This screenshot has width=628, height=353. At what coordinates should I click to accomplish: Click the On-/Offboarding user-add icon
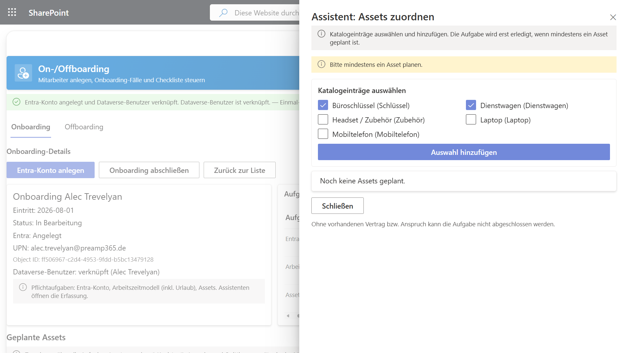tap(23, 73)
